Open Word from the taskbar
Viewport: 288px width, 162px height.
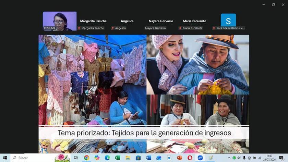[x=148, y=158]
